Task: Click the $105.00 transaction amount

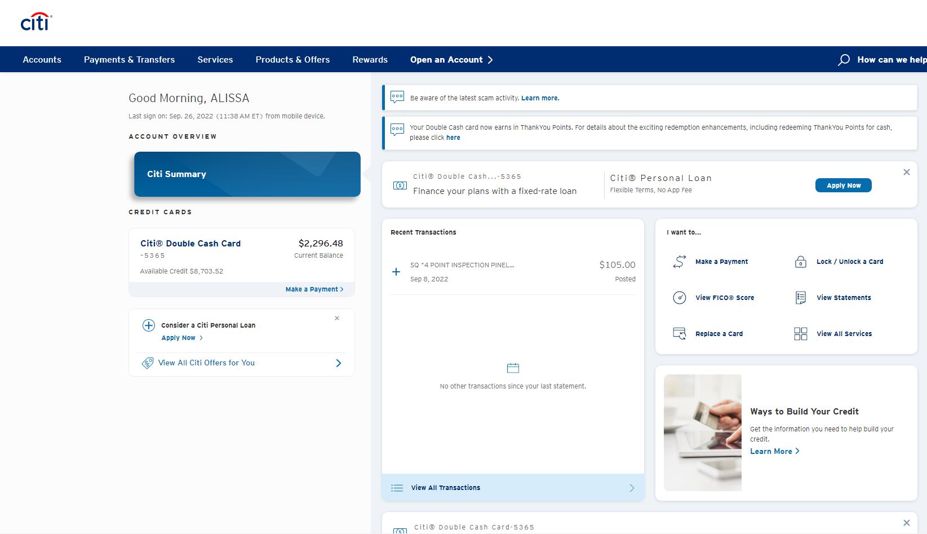Action: click(617, 265)
